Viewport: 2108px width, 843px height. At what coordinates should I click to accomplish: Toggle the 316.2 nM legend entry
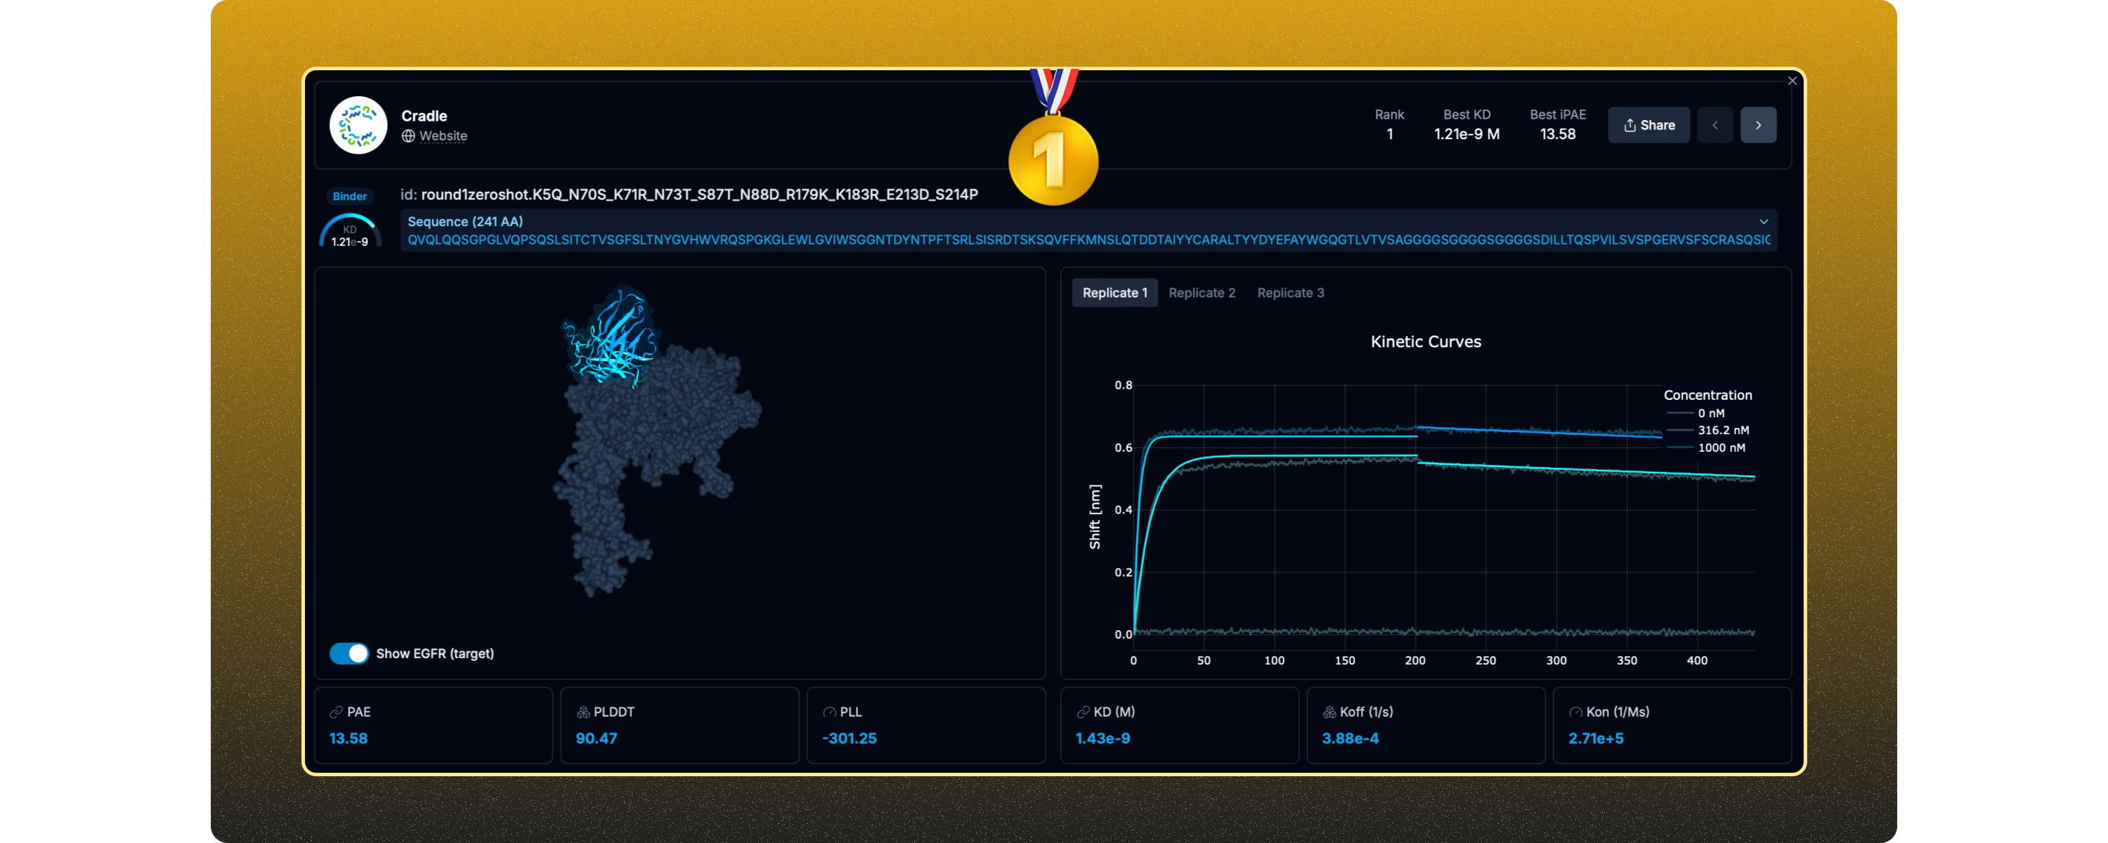1708,431
